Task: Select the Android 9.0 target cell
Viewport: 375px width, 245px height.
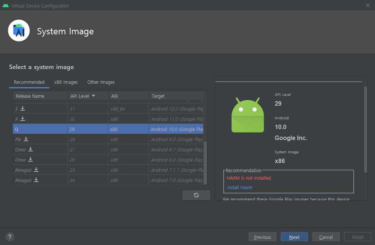Action: [176, 139]
